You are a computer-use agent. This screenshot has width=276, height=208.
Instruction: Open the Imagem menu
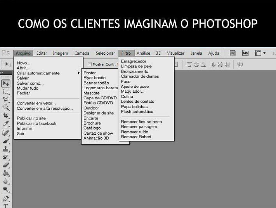(61, 53)
